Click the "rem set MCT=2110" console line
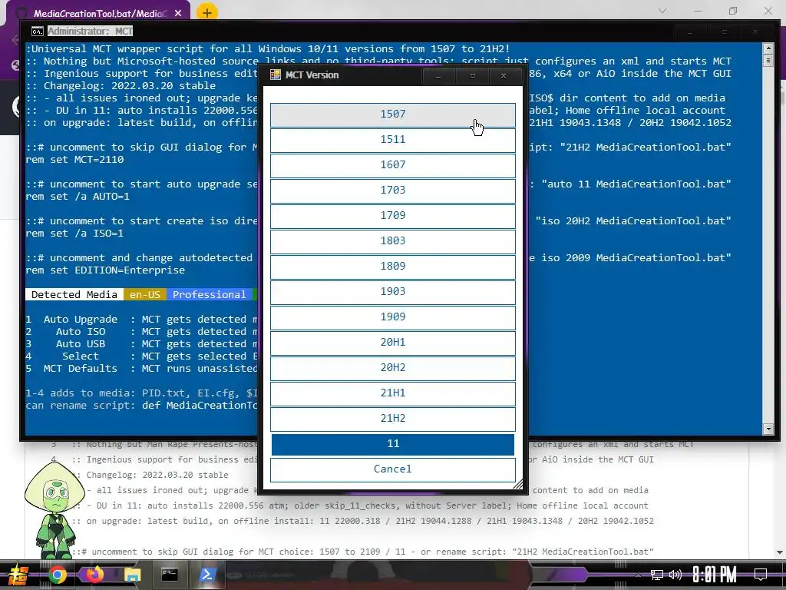The image size is (786, 590). point(74,160)
